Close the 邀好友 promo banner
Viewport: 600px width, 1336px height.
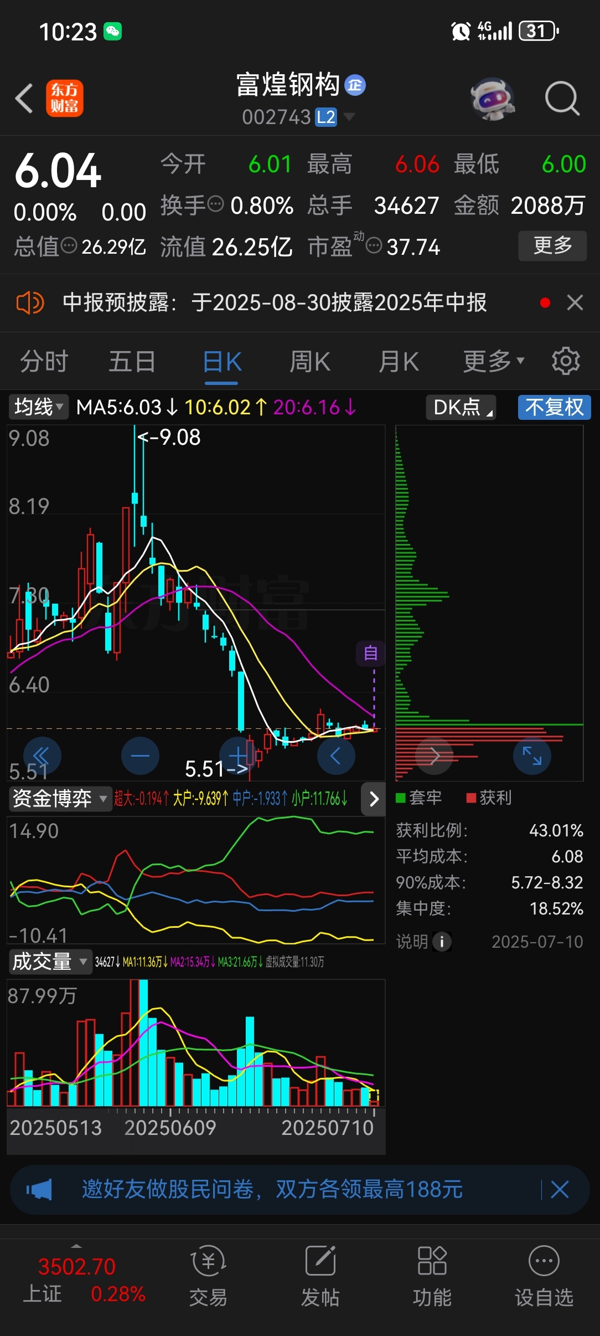(560, 1189)
